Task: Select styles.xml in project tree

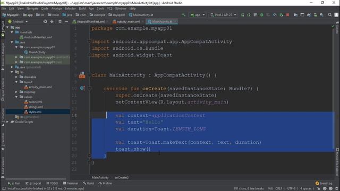Action: click(x=35, y=112)
